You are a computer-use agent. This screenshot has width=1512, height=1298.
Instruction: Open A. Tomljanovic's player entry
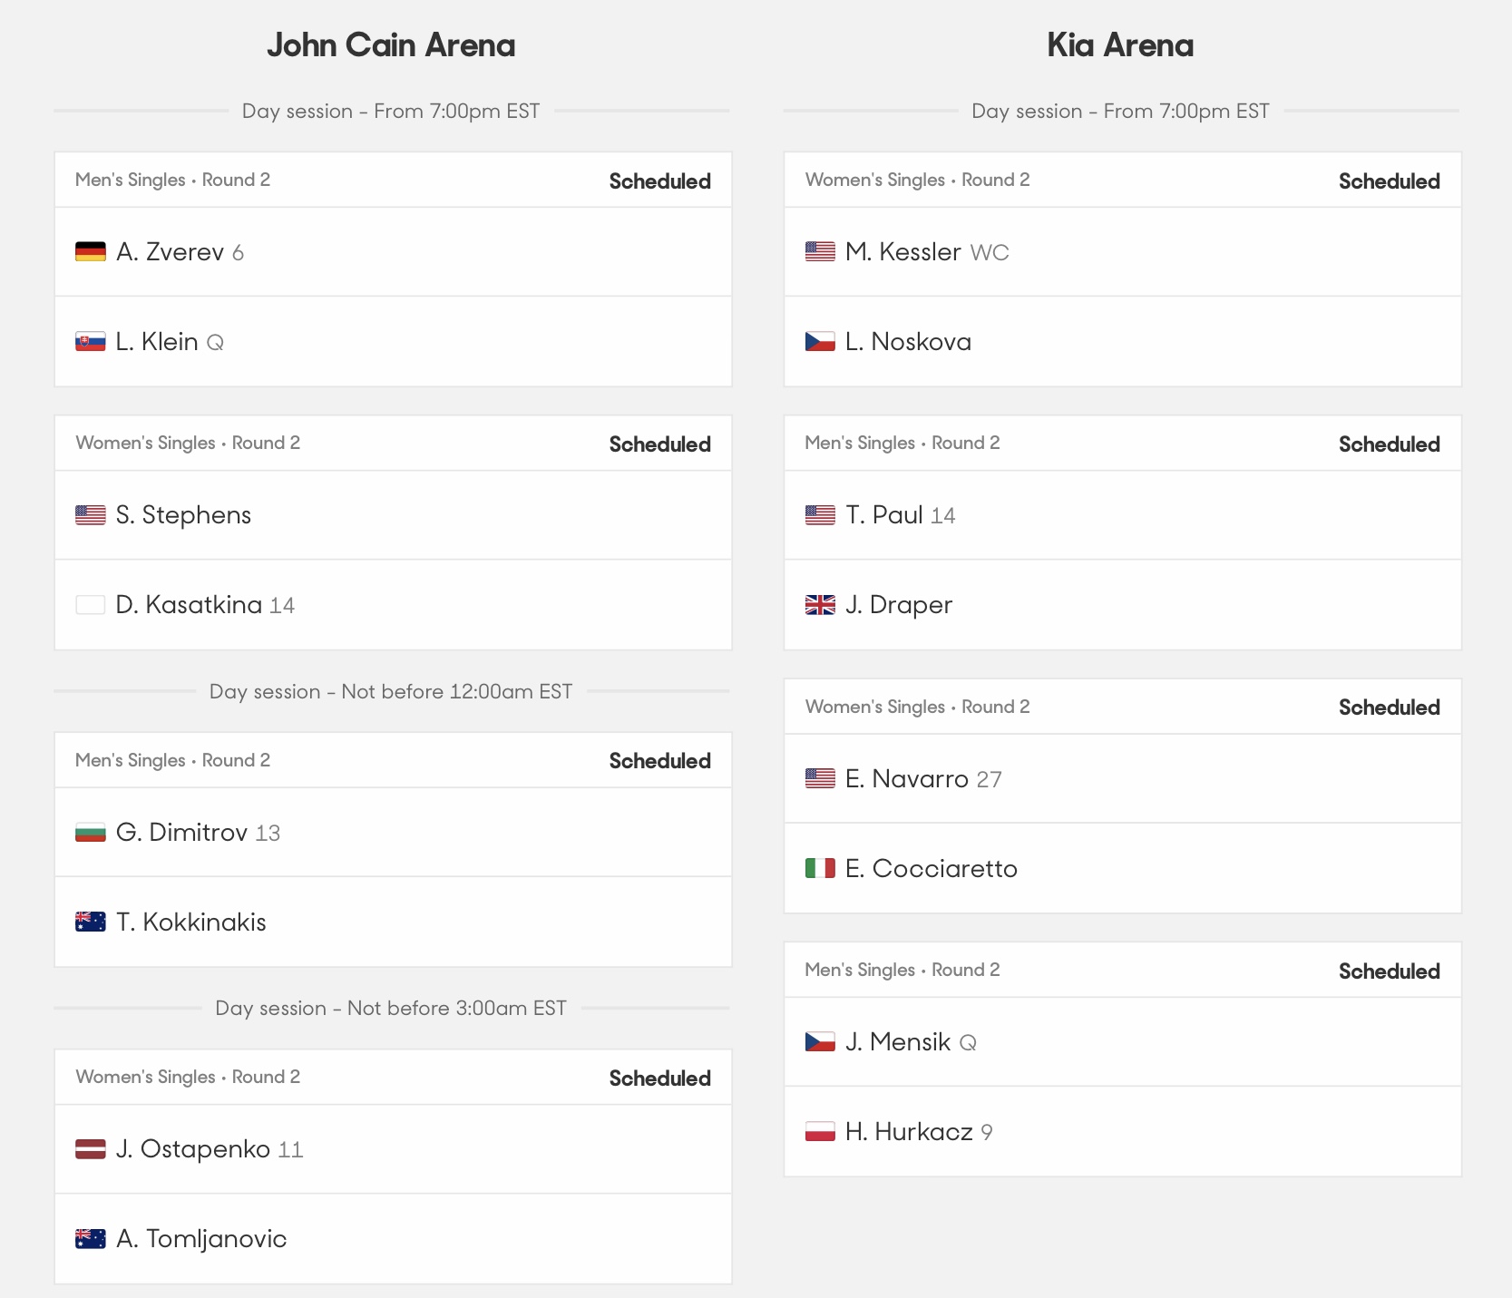tap(201, 1239)
